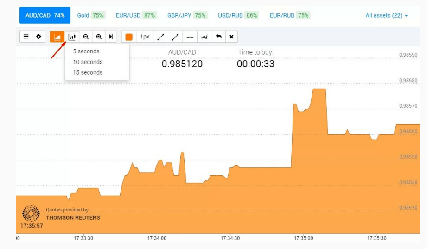Viewport: 427px width, 249px height.
Task: Click the 0.98570 price axis label
Action: pos(408,106)
